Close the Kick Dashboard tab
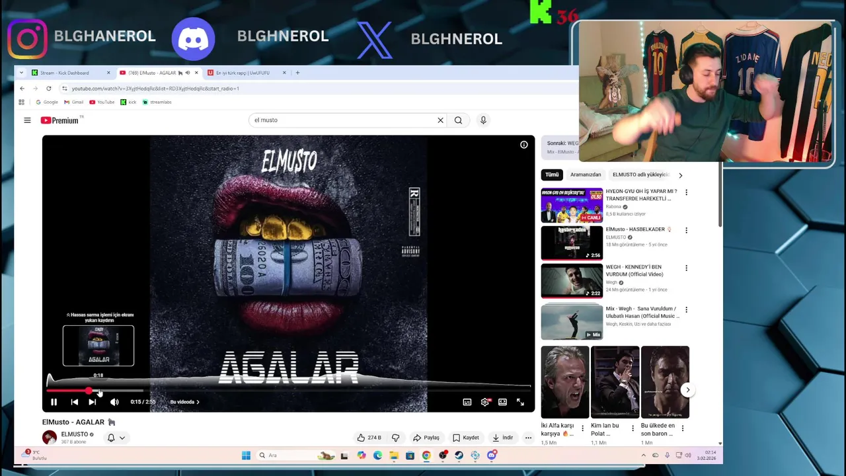The image size is (846, 476). coord(108,73)
